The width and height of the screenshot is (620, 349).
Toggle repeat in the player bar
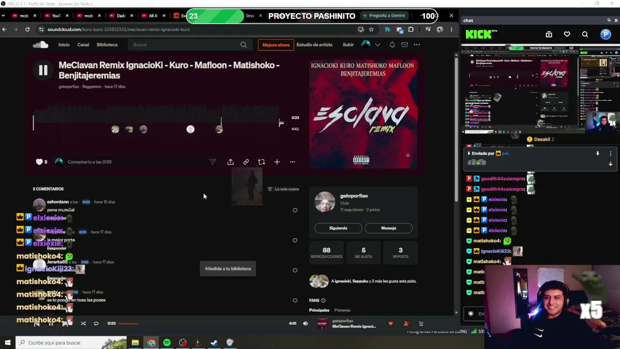(x=96, y=323)
